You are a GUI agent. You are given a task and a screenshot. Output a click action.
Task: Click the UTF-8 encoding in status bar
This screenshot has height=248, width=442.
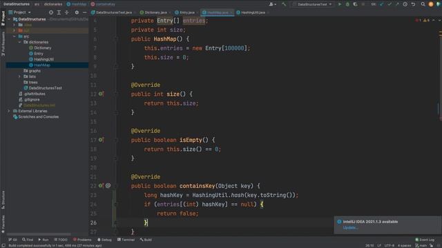coord(390,245)
